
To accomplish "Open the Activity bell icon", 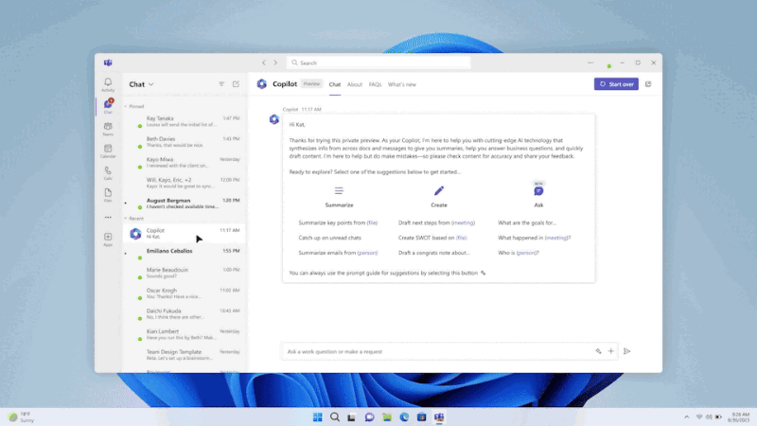I will [x=108, y=82].
